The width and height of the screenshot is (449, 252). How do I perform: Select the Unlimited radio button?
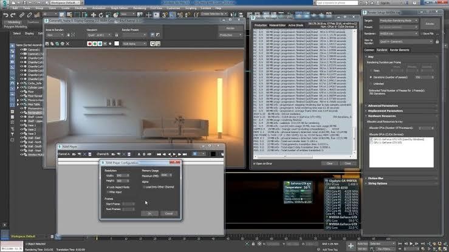pos(371,84)
